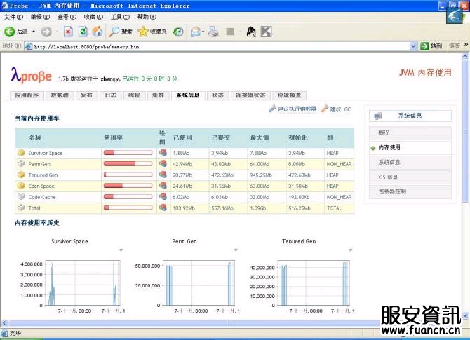Image resolution: width=470 pixels, height=340 pixels.
Task: Switch to the 应用程序 tab
Action: [27, 95]
